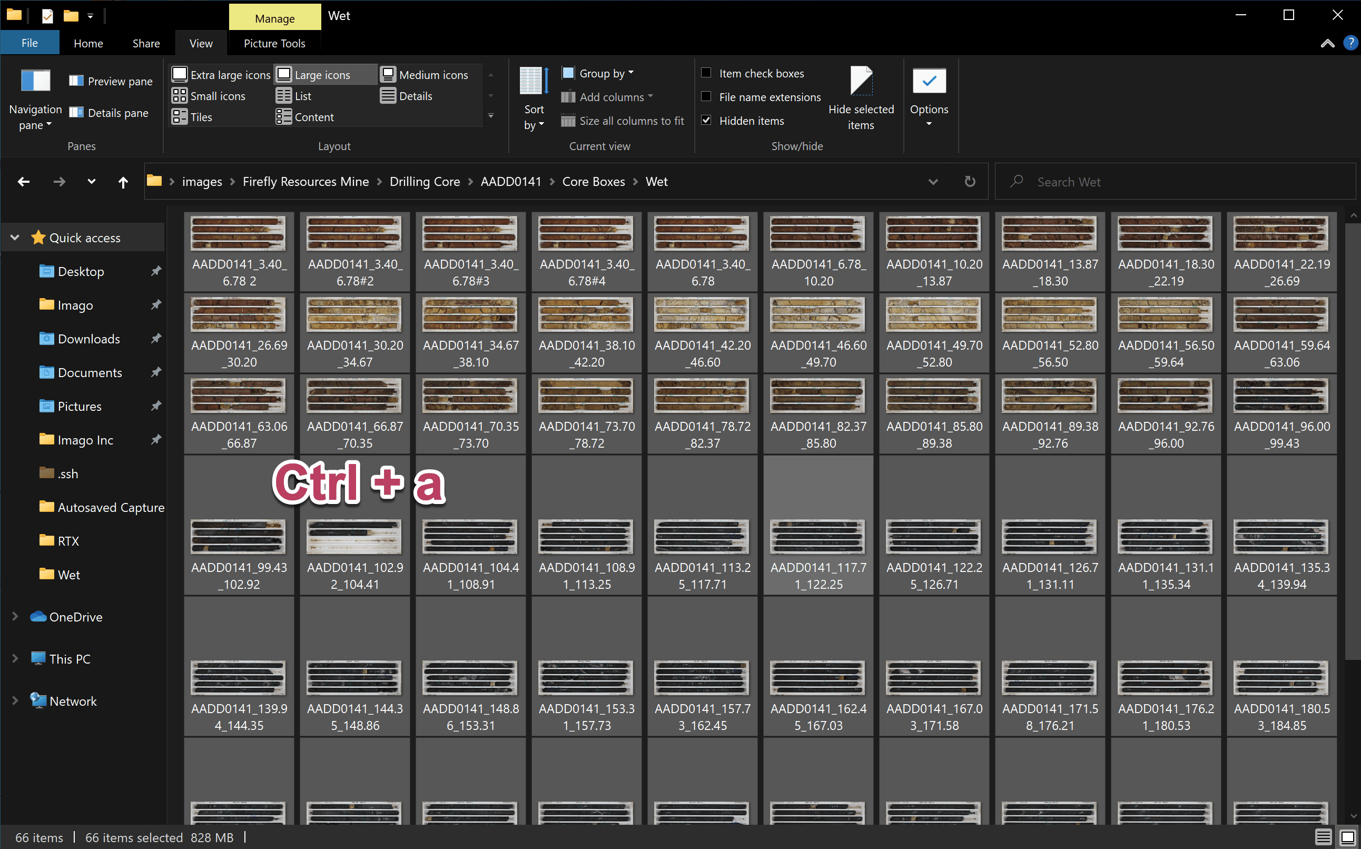Switch to large thumbnails view in status bar
Image resolution: width=1361 pixels, height=849 pixels.
point(1347,837)
